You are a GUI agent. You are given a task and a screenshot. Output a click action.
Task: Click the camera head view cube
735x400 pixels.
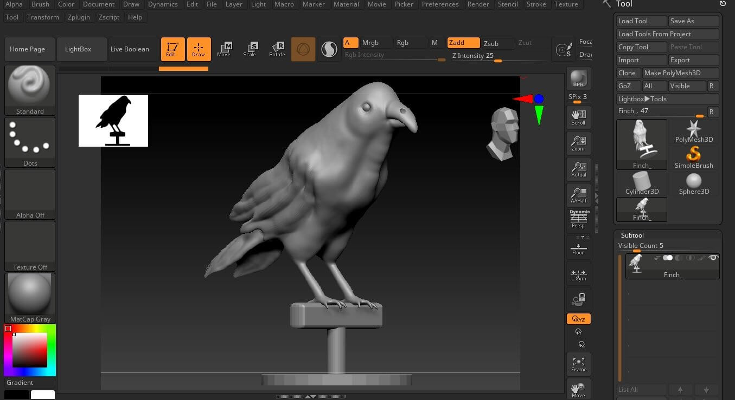coord(502,133)
